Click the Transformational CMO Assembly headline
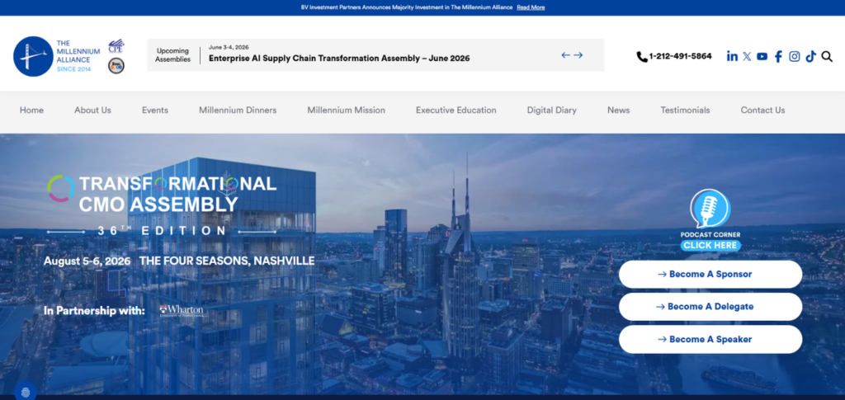The image size is (845, 400). point(178,194)
